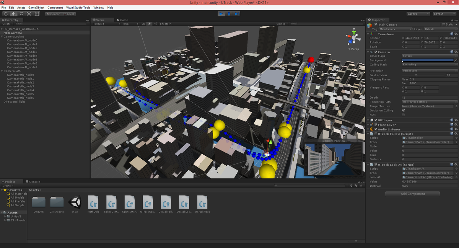Open the UTrack Follow component gear menu
Screen dimensions: 459x248
[x=456, y=134]
